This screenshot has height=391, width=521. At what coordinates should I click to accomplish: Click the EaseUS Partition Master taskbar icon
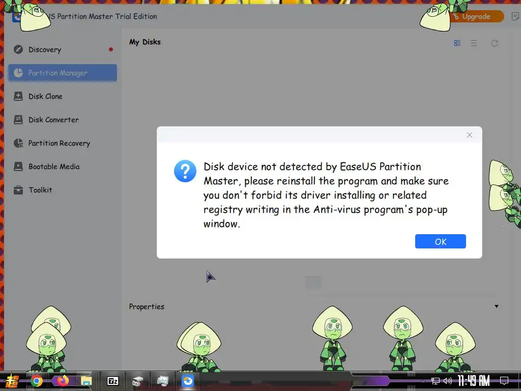click(x=188, y=381)
